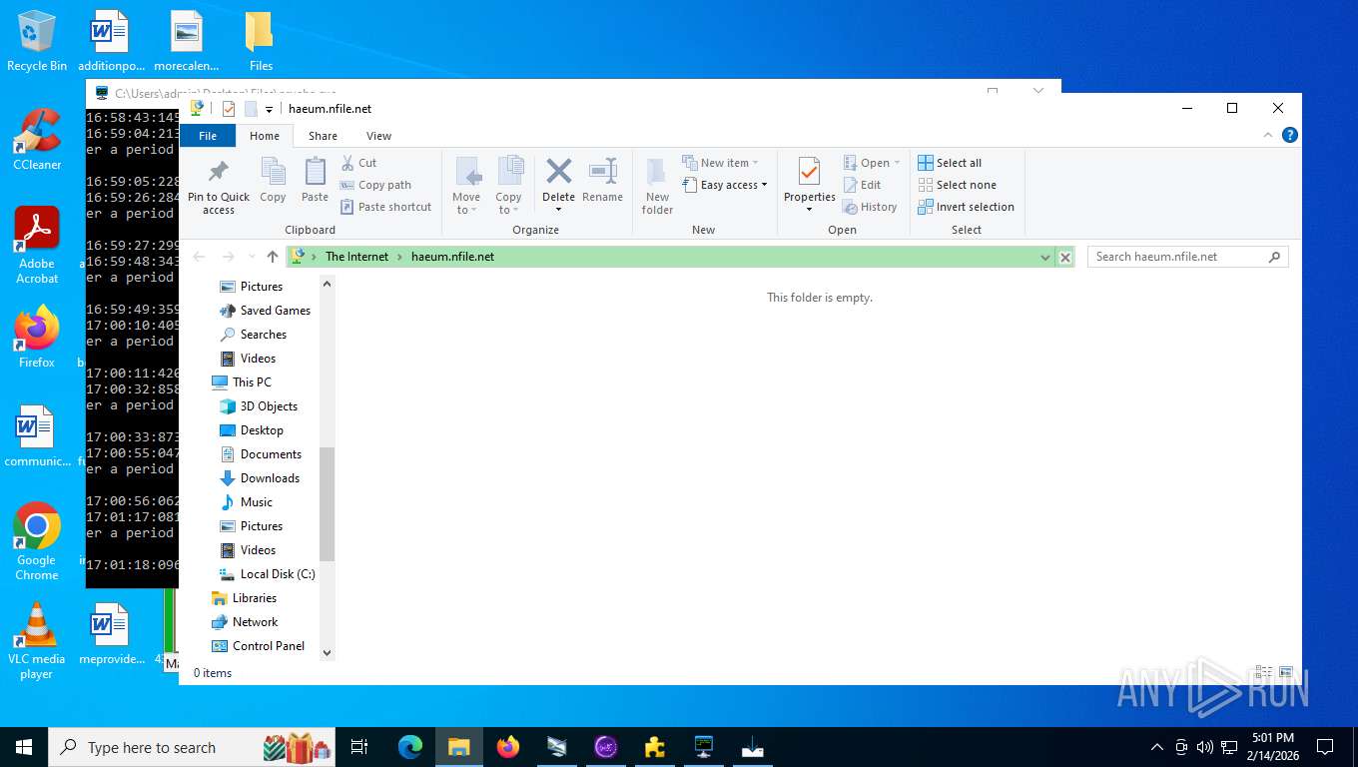Click Invert selection
The height and width of the screenshot is (767, 1358).
(966, 207)
